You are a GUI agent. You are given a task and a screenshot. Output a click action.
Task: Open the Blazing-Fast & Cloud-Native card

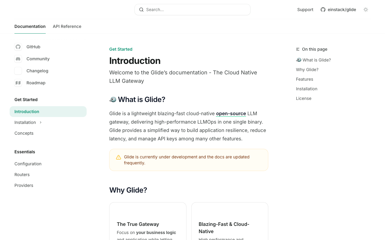click(x=230, y=221)
